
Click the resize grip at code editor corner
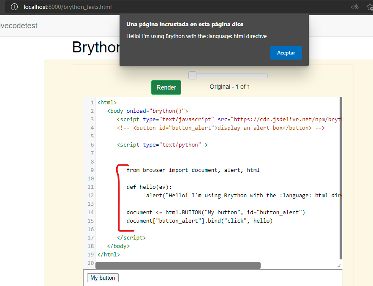pos(339,265)
